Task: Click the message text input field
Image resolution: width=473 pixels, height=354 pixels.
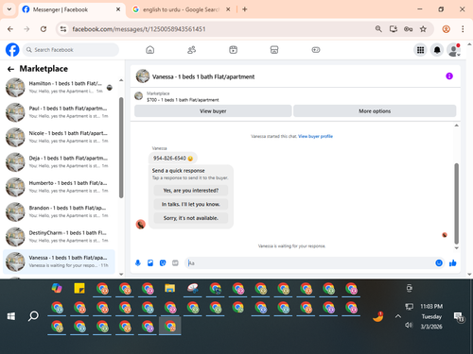Action: click(x=310, y=263)
